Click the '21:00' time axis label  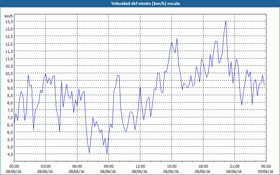pyautogui.click(x=234, y=167)
